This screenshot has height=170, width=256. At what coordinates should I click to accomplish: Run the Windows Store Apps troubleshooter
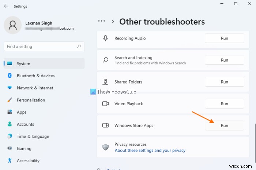click(x=224, y=126)
